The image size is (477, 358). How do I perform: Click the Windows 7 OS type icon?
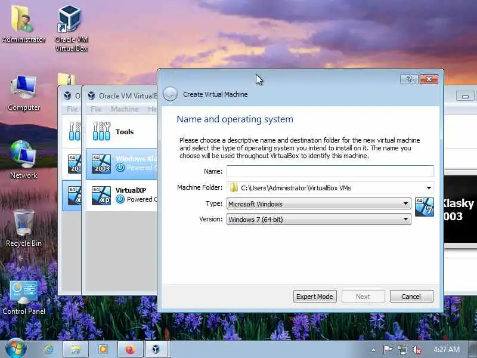click(425, 207)
